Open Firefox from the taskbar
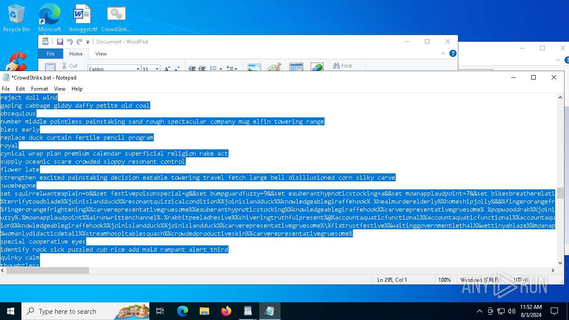The width and height of the screenshot is (569, 320). 226,311
